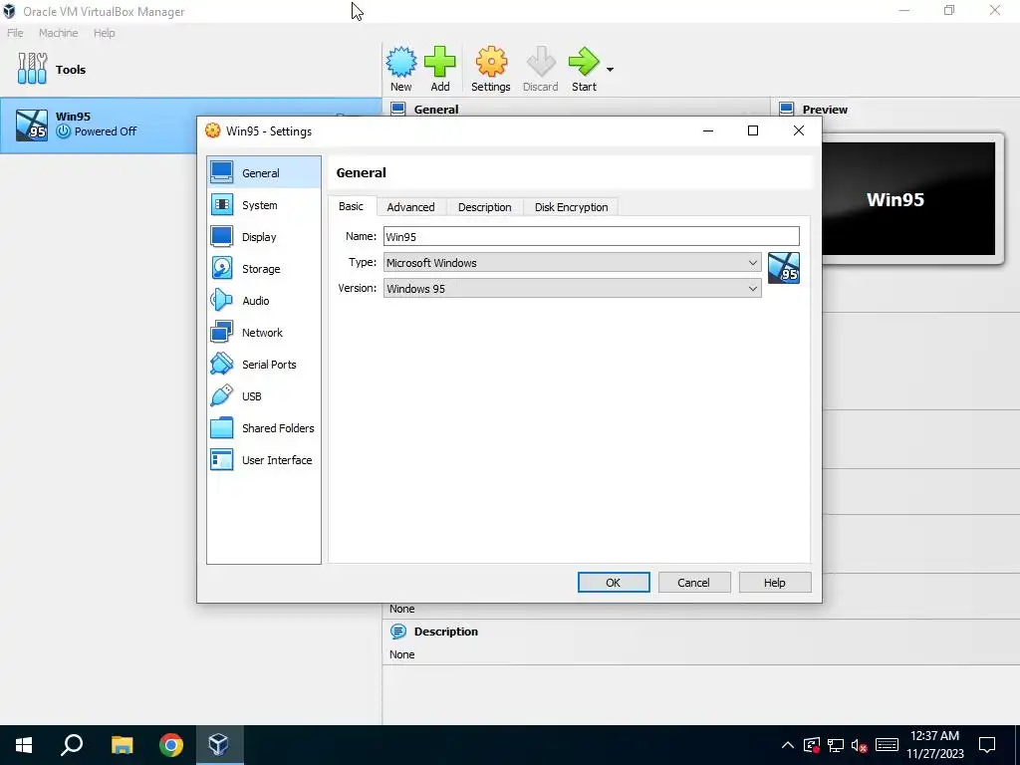Click the New machine toolbar icon
Image resolution: width=1020 pixels, height=765 pixels.
401,62
